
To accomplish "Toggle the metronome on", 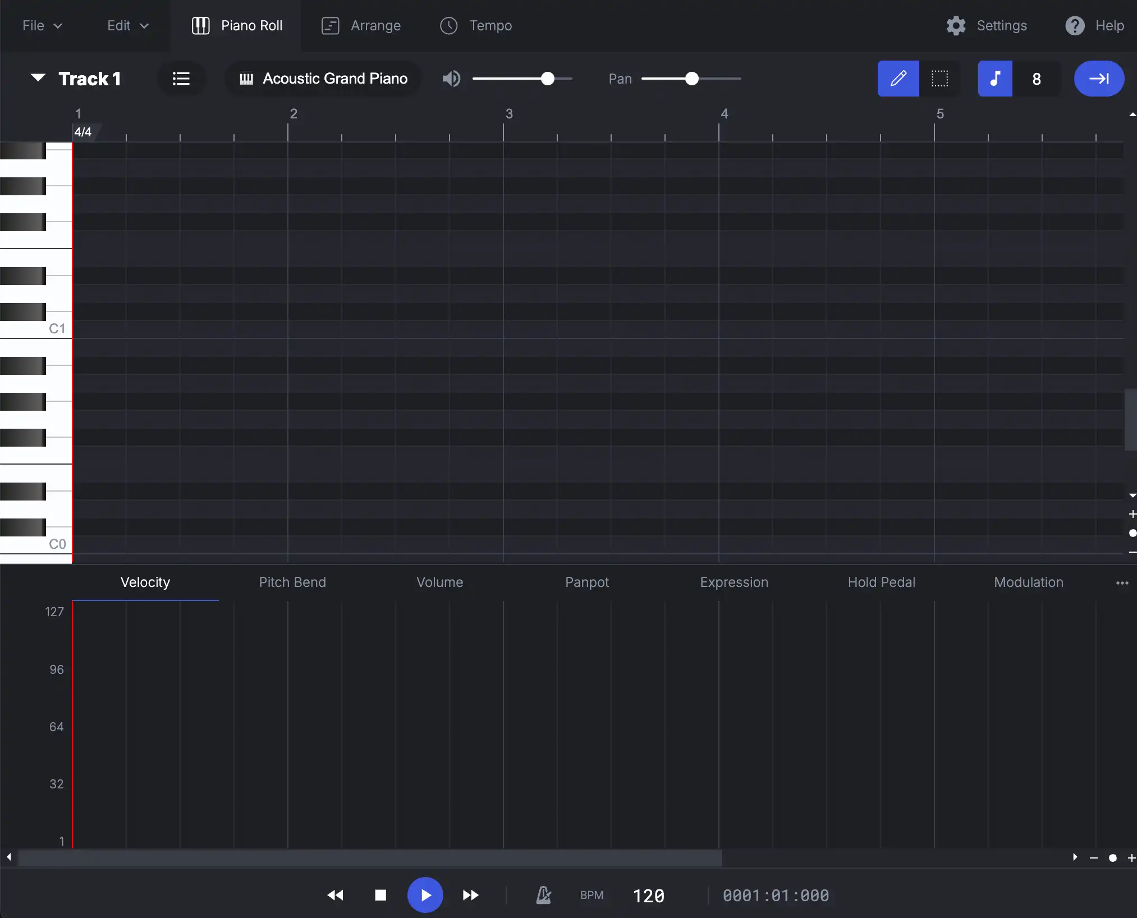I will coord(543,895).
